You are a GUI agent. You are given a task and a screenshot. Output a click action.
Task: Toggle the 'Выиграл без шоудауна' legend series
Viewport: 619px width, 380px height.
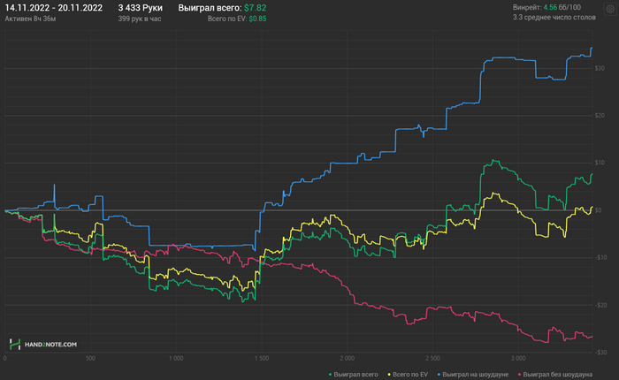coord(555,375)
